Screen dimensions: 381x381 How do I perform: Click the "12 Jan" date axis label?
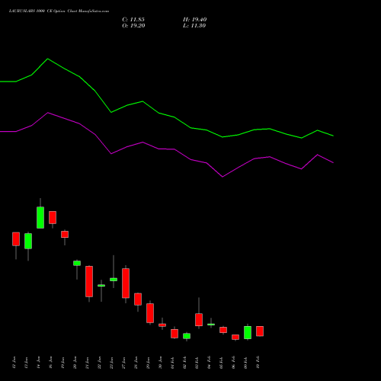pyautogui.click(x=14, y=363)
